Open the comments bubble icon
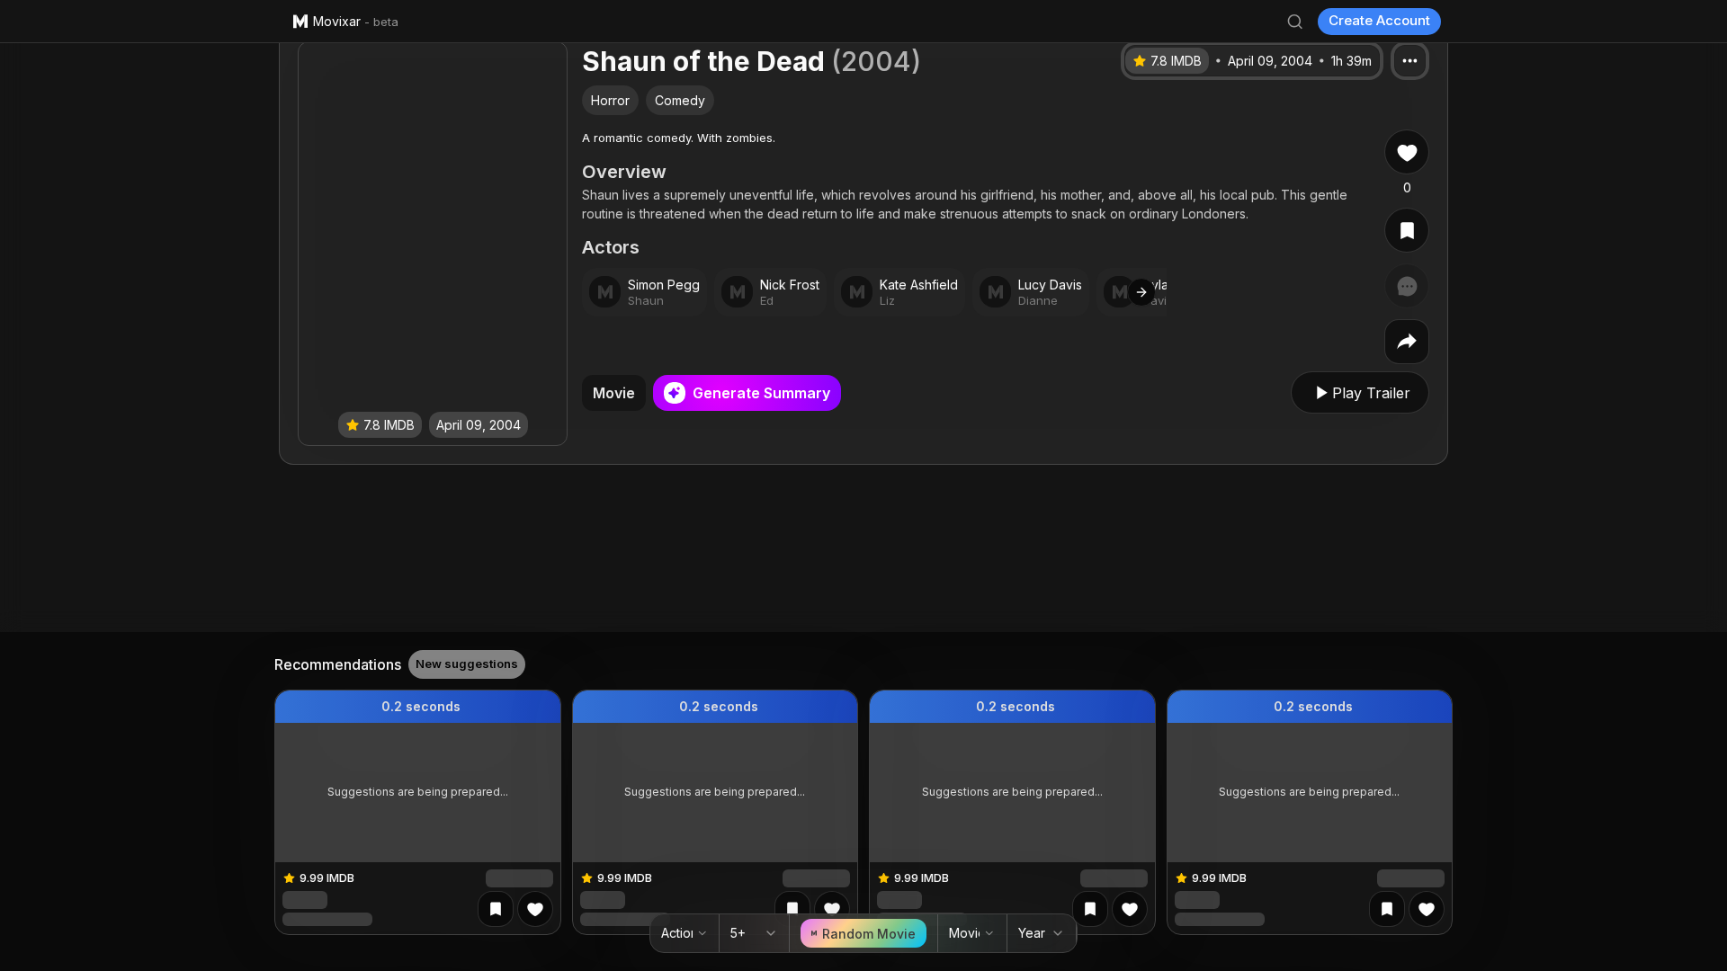 (x=1406, y=287)
